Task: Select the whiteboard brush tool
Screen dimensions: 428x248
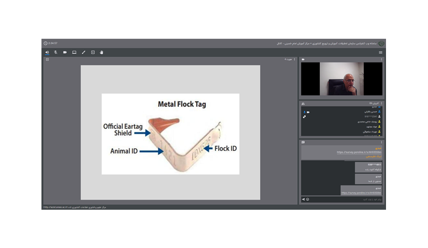Action: pyautogui.click(x=83, y=52)
